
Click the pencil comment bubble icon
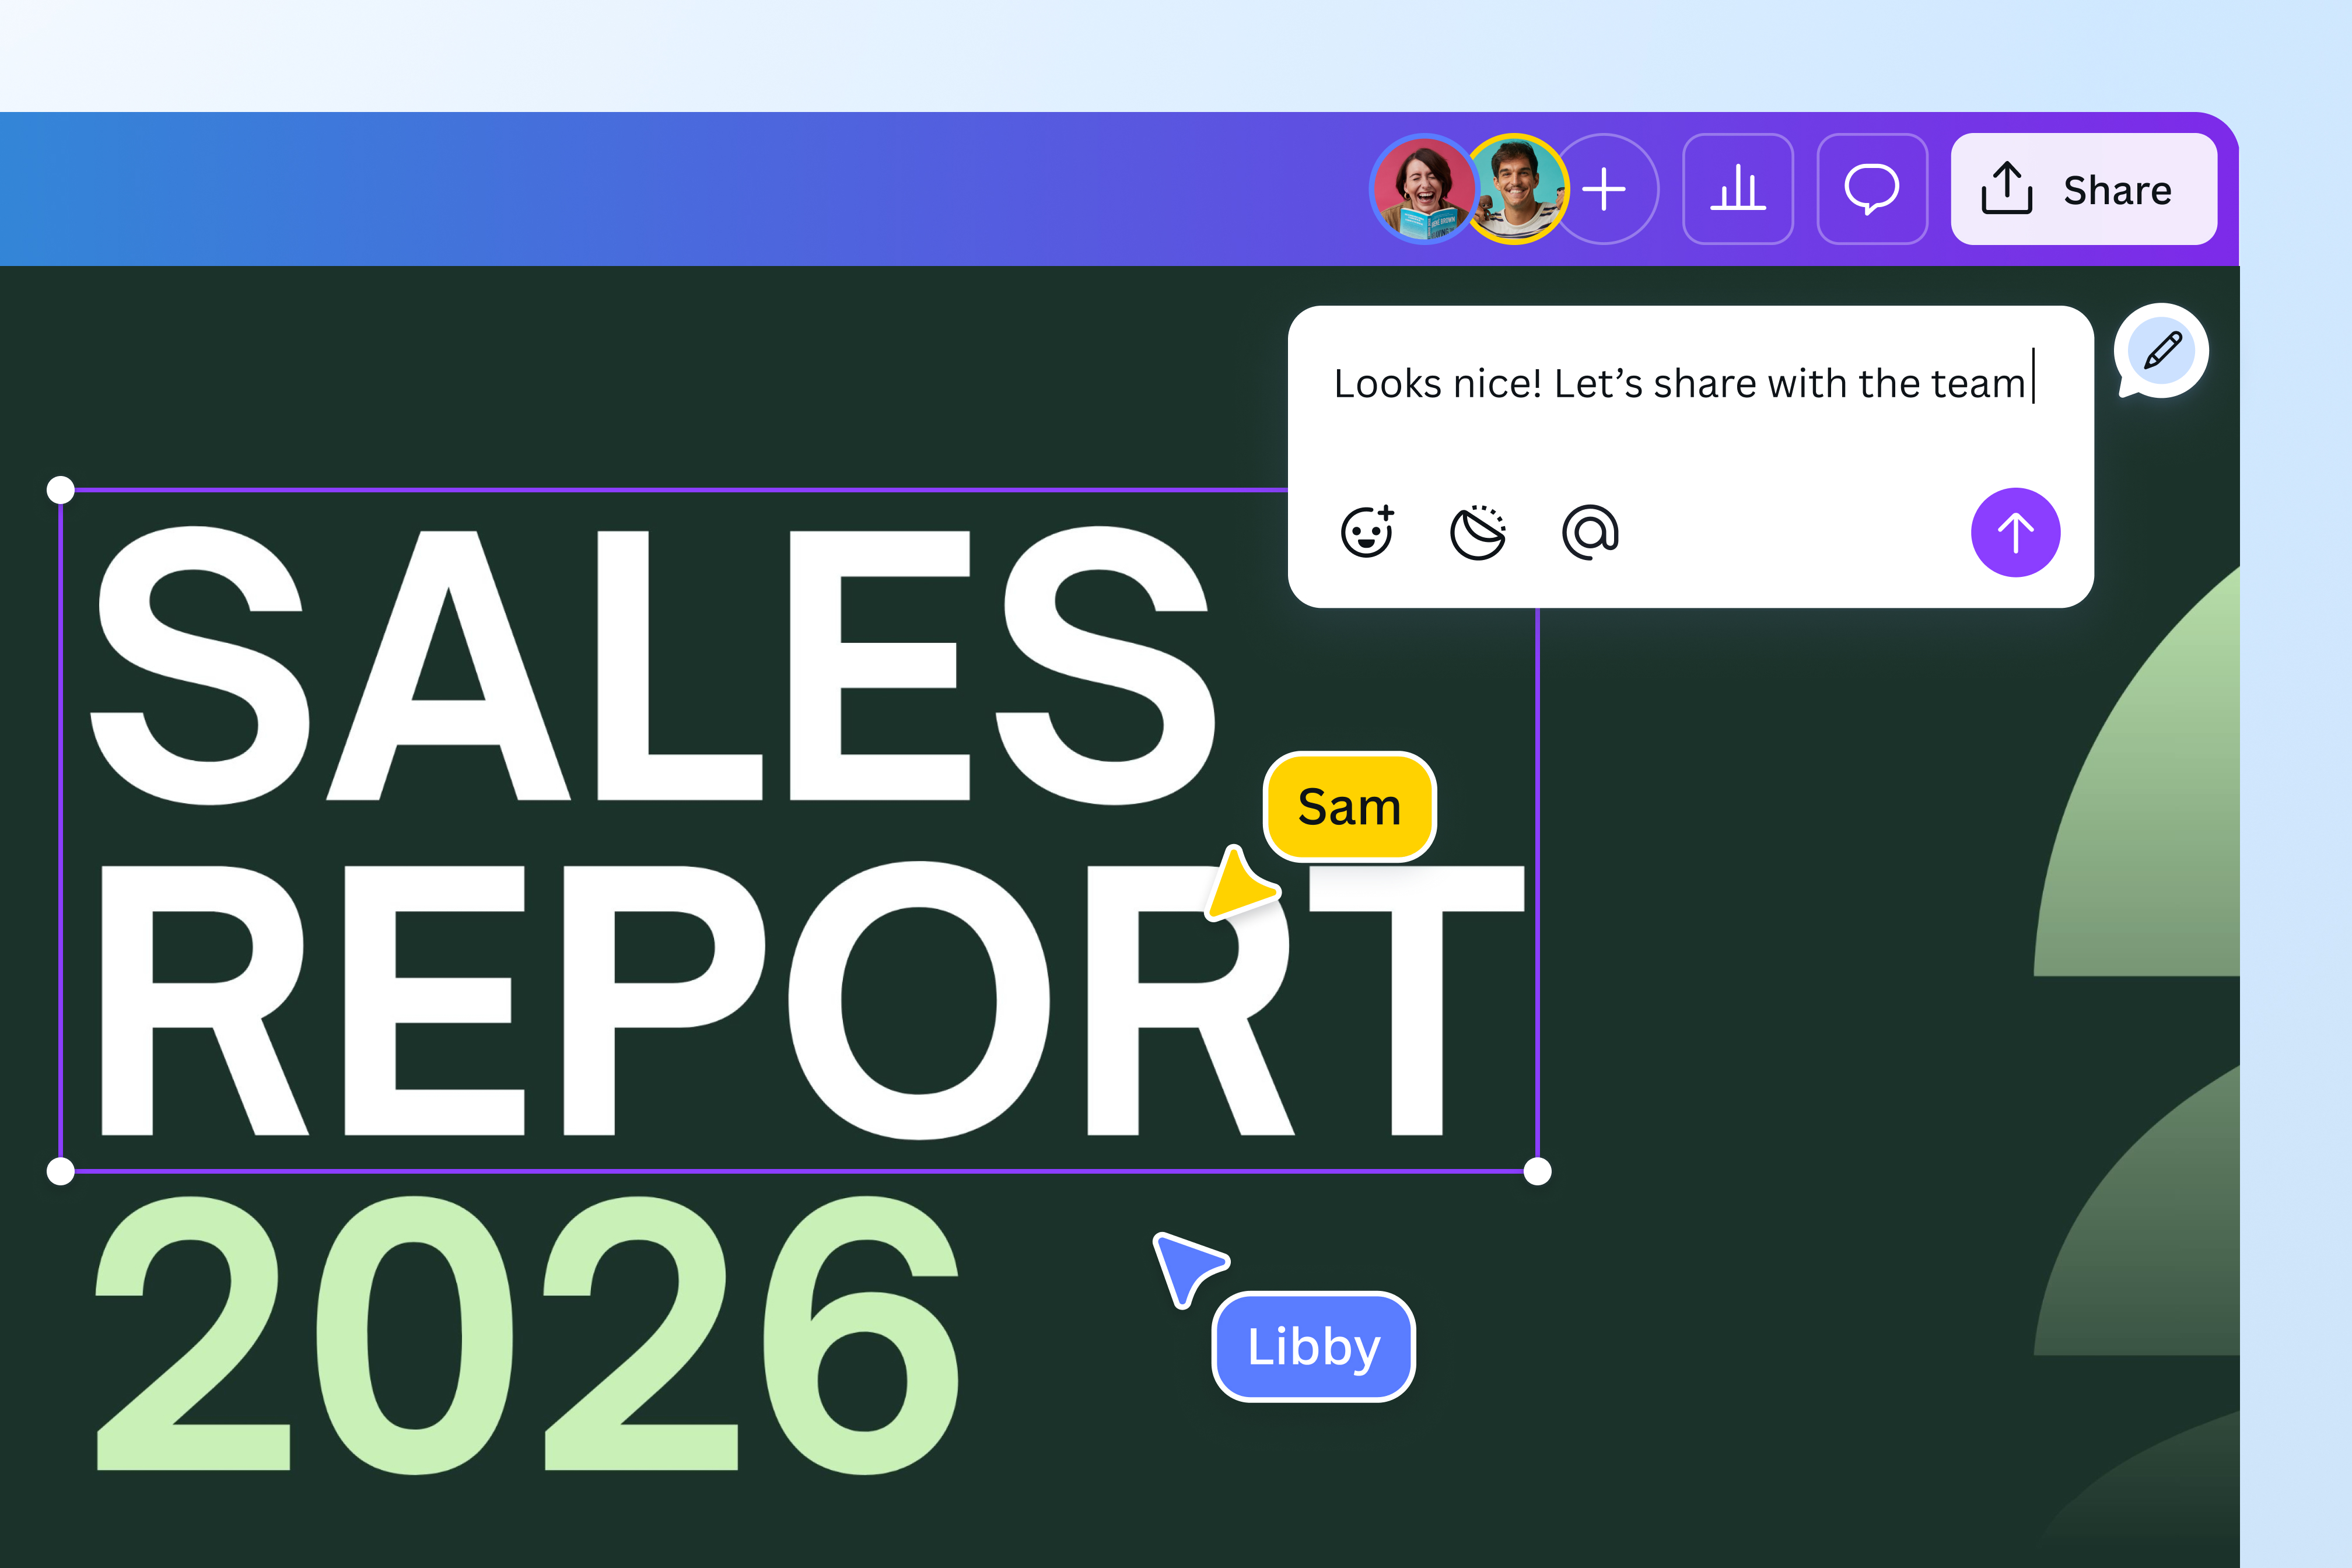(2161, 351)
